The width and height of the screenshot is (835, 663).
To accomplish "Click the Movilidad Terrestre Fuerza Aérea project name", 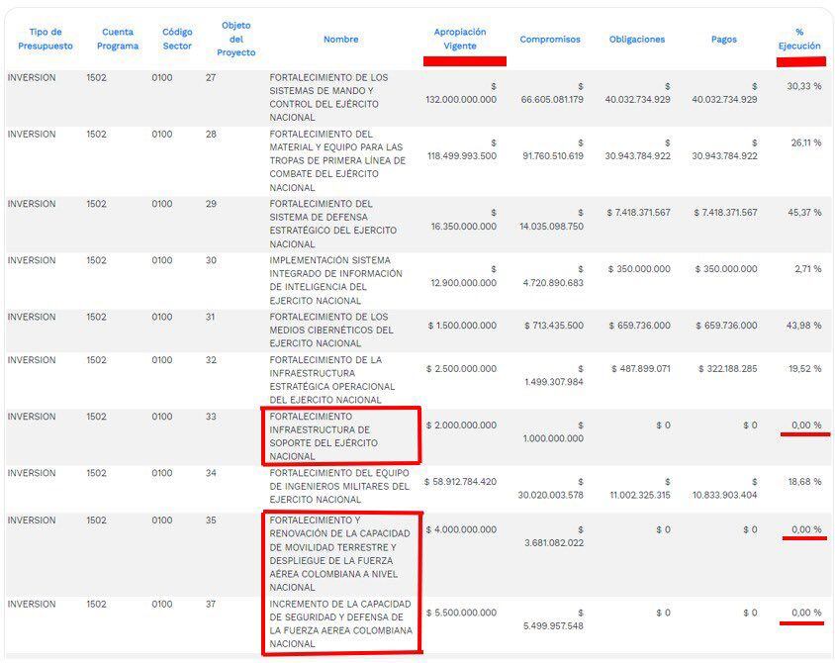I will [332, 553].
